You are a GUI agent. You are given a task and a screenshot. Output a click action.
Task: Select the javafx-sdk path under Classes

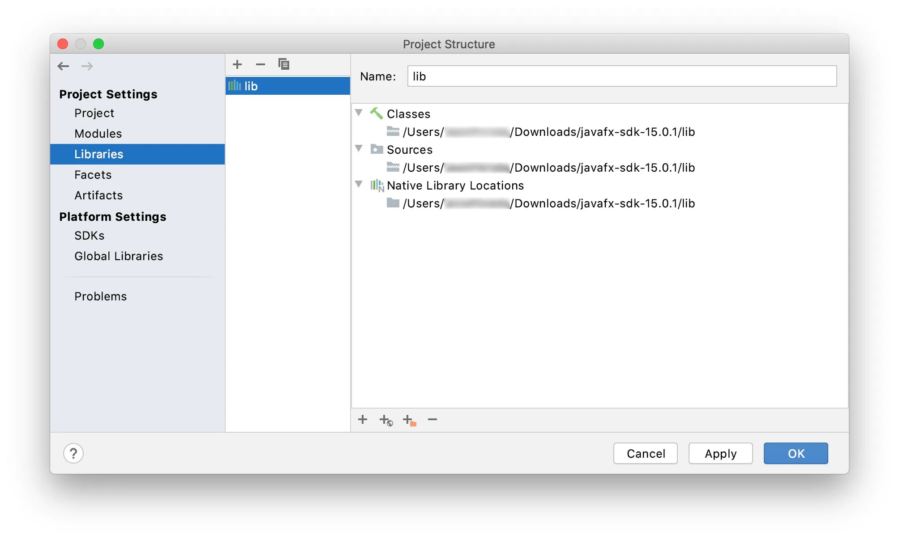pos(548,132)
